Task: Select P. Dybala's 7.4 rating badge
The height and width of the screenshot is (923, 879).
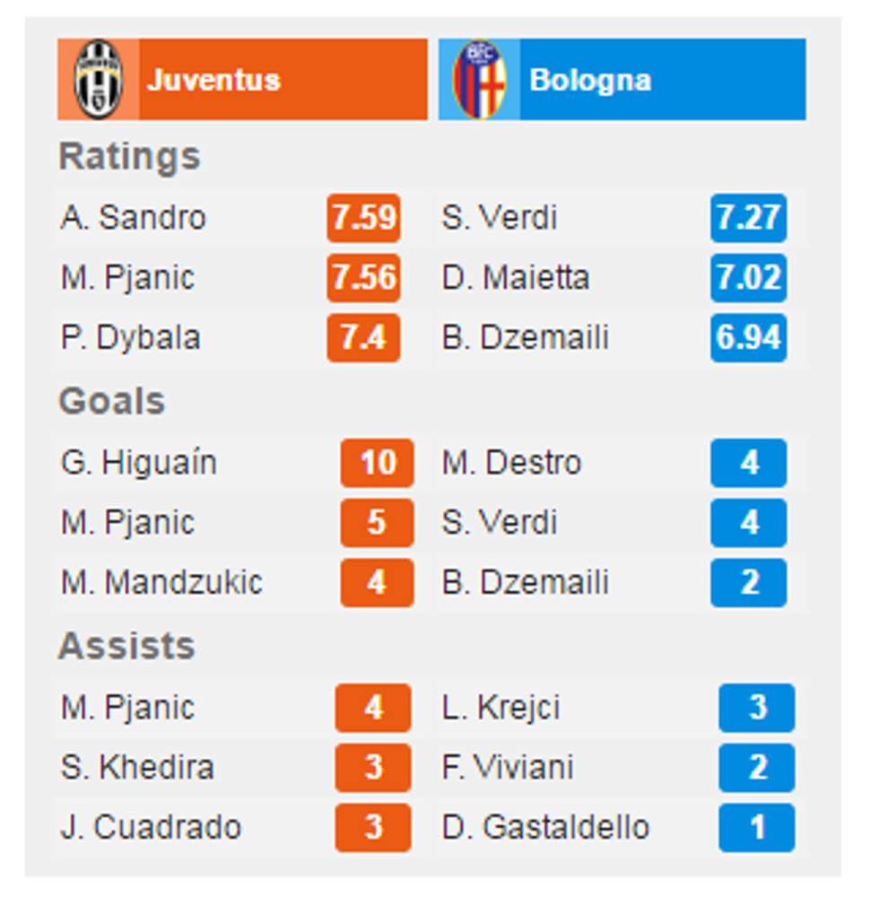Action: [361, 338]
